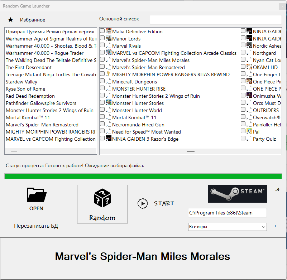Select Pathfinder Gallowspire Survivors favorite
This screenshot has width=287, height=280.
[41, 103]
